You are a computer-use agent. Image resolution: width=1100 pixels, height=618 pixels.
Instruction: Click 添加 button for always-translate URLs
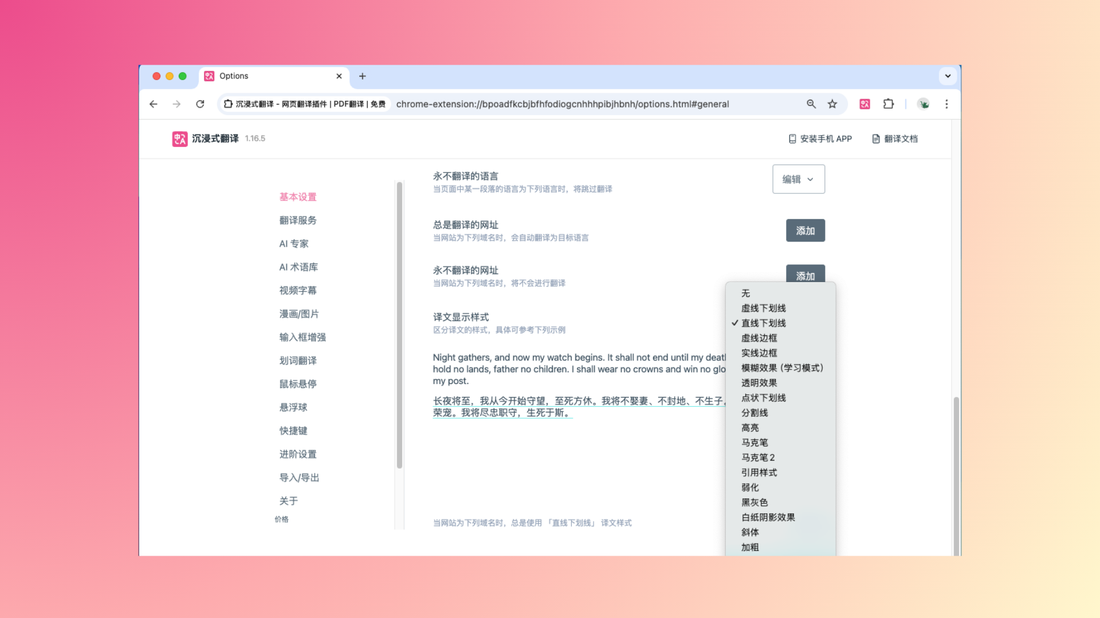point(805,231)
